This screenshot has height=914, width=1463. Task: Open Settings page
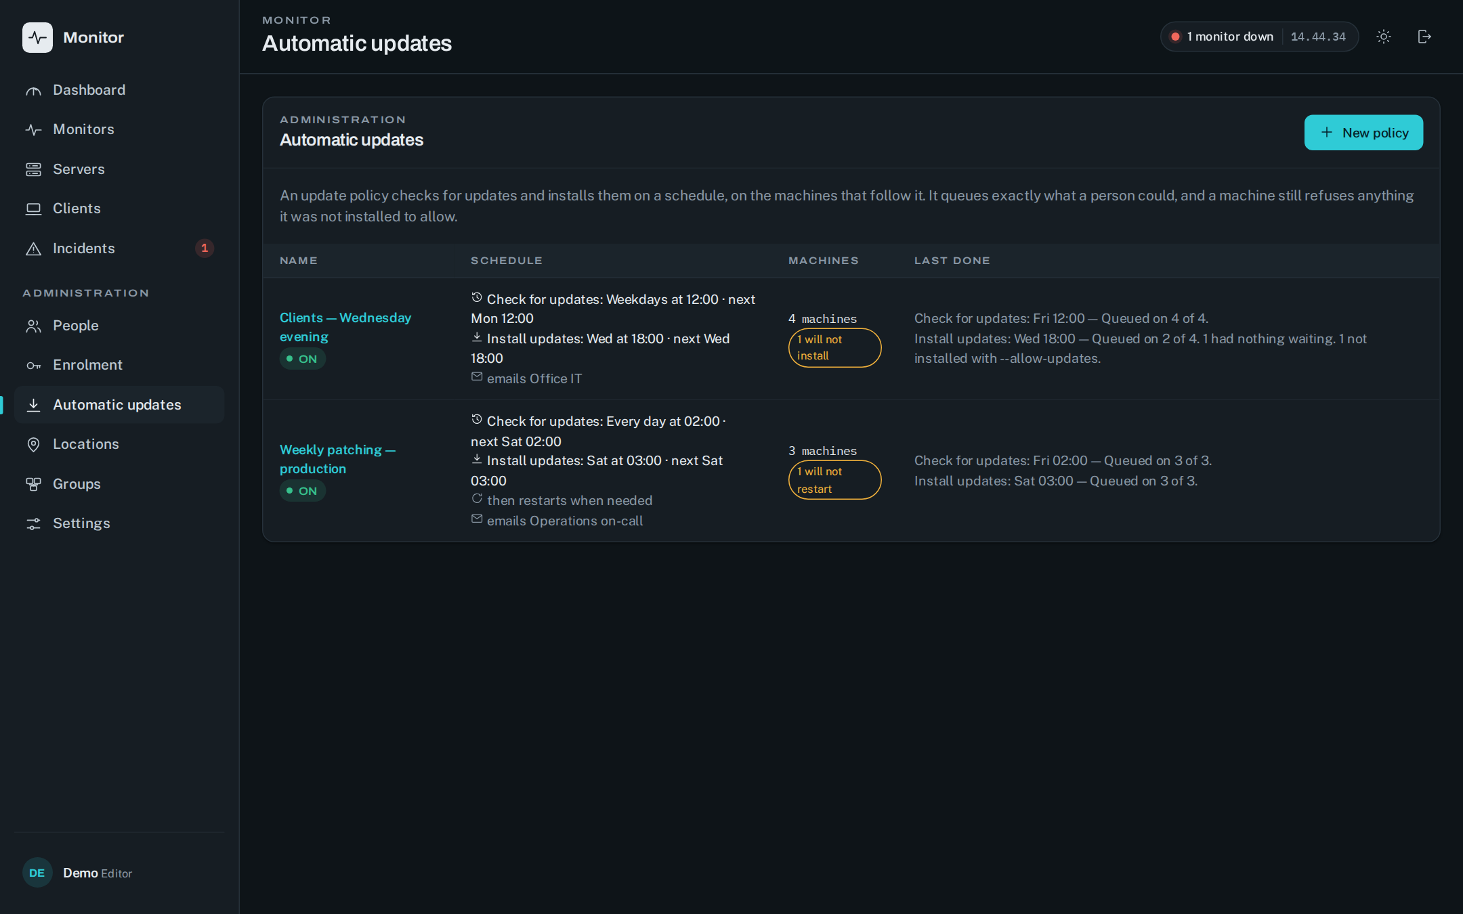point(119,523)
